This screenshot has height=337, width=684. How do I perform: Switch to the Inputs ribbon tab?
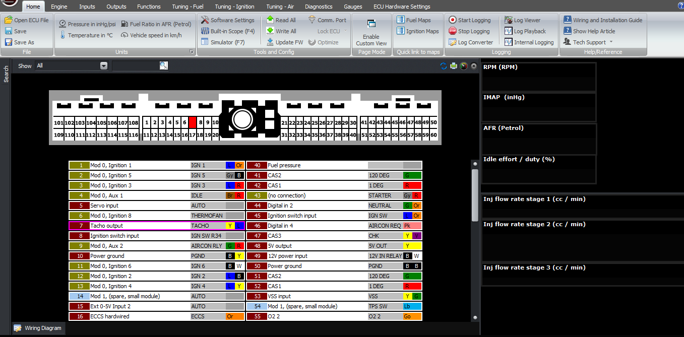click(87, 7)
